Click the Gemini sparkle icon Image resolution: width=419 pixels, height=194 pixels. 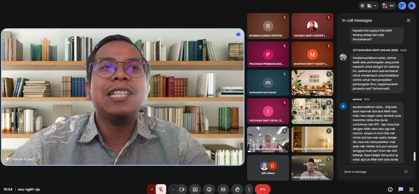click(x=412, y=6)
